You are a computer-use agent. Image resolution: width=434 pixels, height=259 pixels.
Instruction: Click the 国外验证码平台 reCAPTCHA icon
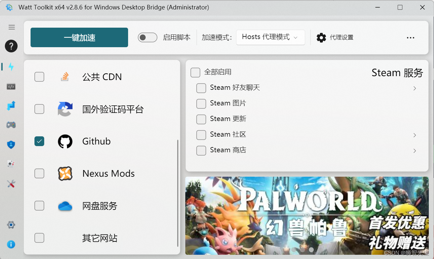pyautogui.click(x=65, y=109)
